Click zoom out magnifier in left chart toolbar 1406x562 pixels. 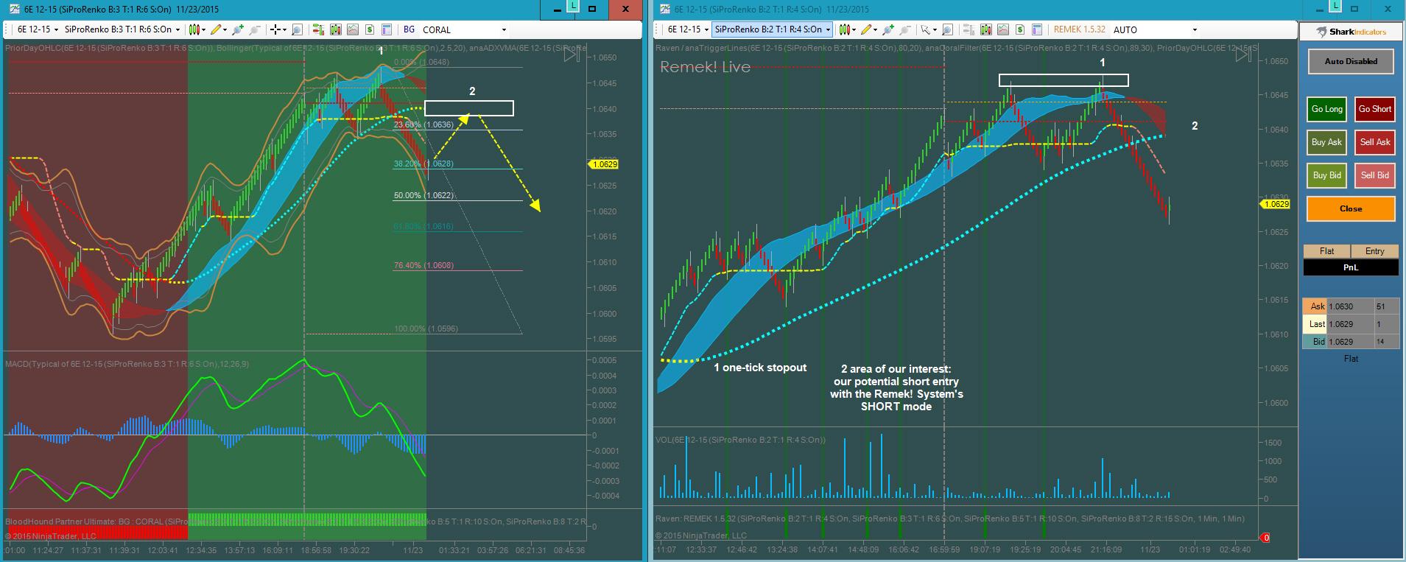(254, 29)
